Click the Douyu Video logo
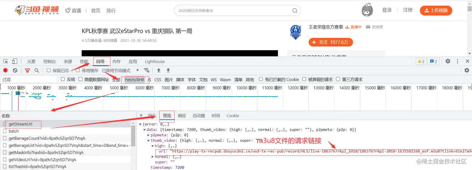Screen dimensions: 472x170 37,10
